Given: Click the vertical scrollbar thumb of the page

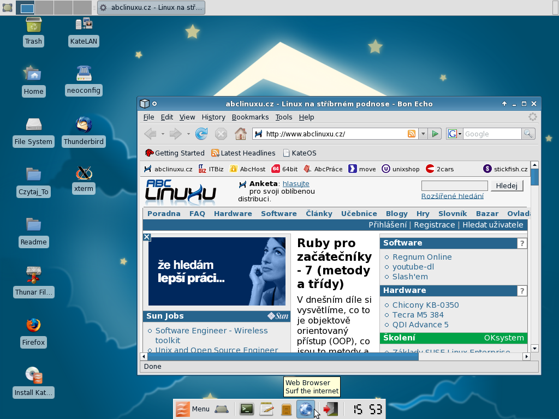Looking at the screenshot, I should point(534,177).
